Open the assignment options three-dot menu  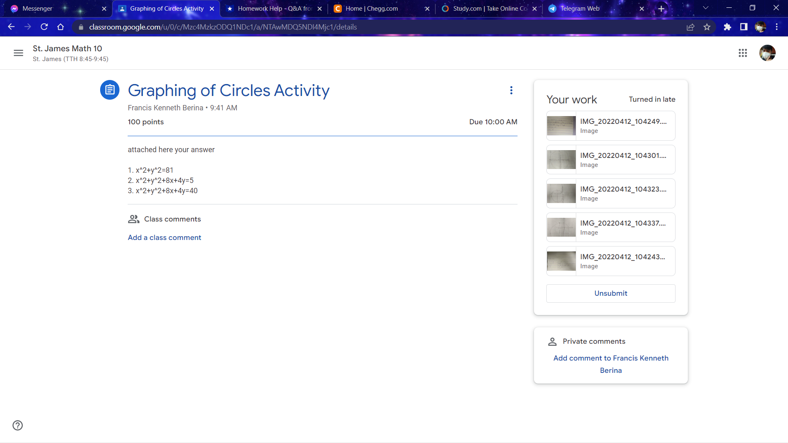[511, 90]
